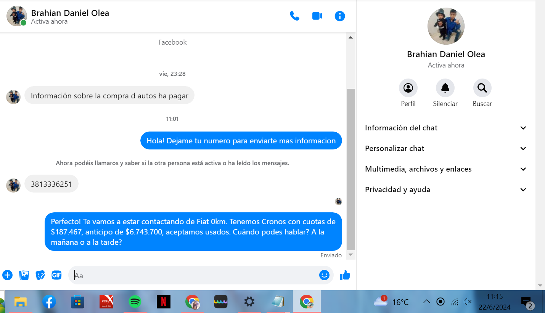Search in conversation using Buscar
Image resolution: width=545 pixels, height=313 pixels.
tap(482, 88)
